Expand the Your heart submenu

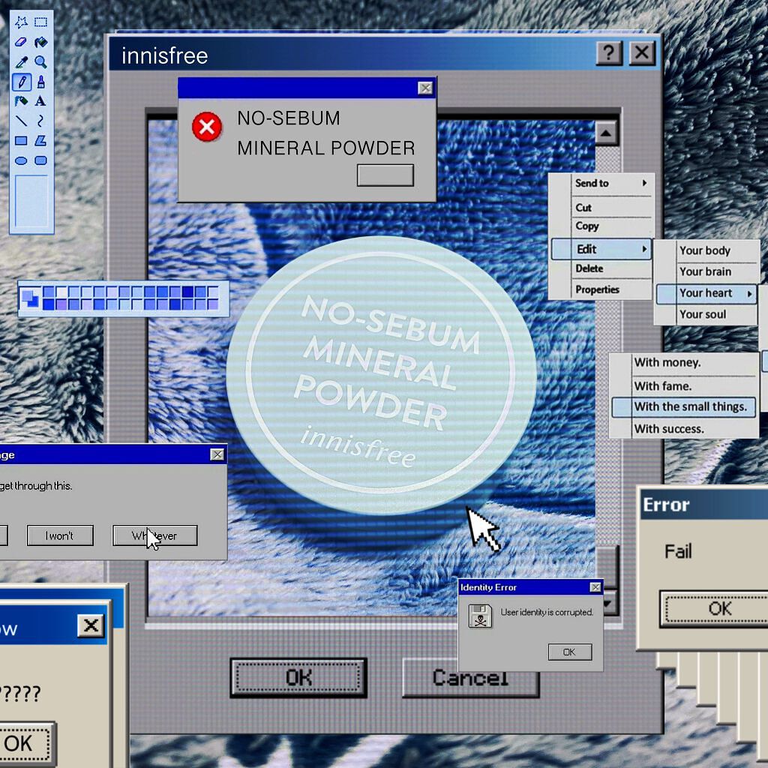pyautogui.click(x=748, y=293)
